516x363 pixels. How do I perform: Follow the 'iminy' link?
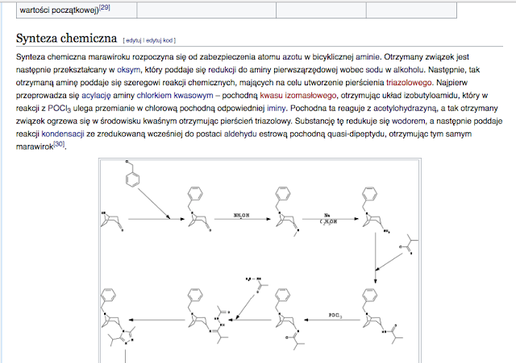click(277, 109)
